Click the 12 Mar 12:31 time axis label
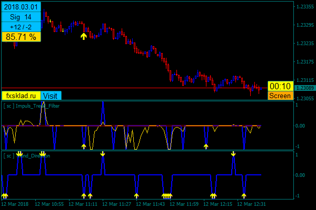316x210 pixels. pyautogui.click(x=251, y=204)
